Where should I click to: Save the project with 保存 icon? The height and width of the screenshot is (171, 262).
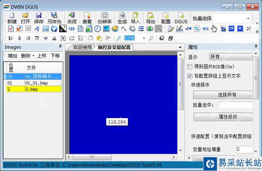click(38, 18)
